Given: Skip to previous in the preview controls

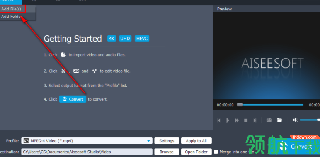Looking at the screenshot, I should (x=219, y=120).
